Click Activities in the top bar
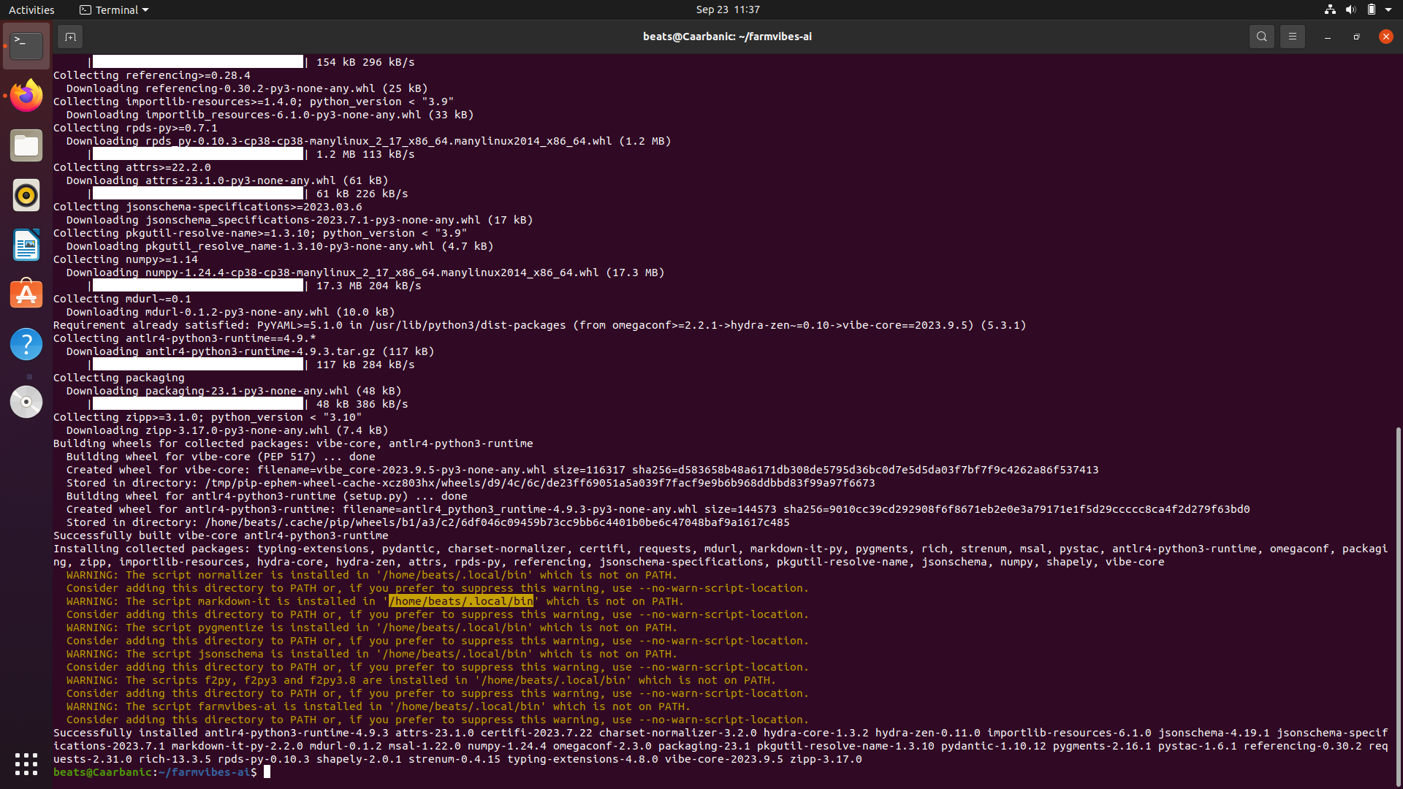 click(x=31, y=9)
